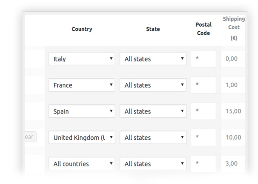The image size is (258, 184).
Task: Click the postal code field for All countries
Action: (203, 164)
